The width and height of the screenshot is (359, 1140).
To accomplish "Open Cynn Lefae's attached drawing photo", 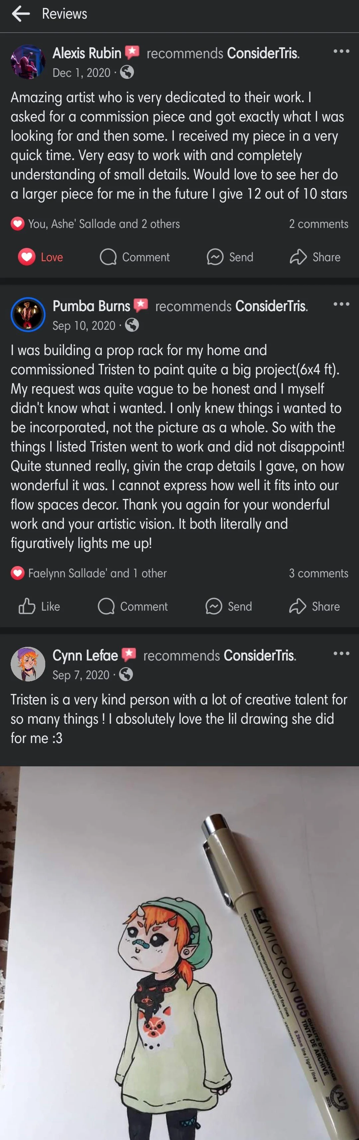I will (179, 951).
